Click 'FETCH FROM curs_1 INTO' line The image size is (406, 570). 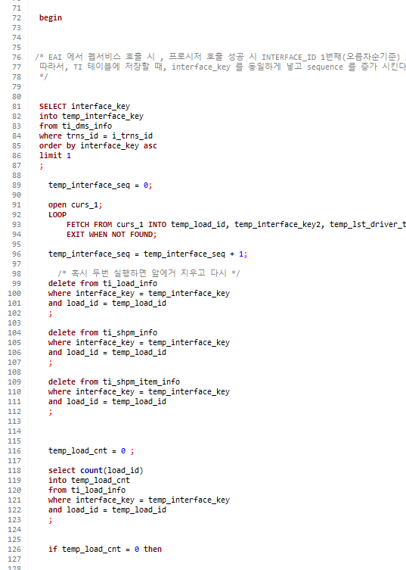(236, 225)
